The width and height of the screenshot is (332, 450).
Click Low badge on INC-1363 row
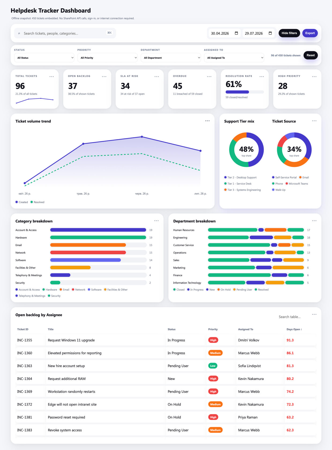click(213, 366)
